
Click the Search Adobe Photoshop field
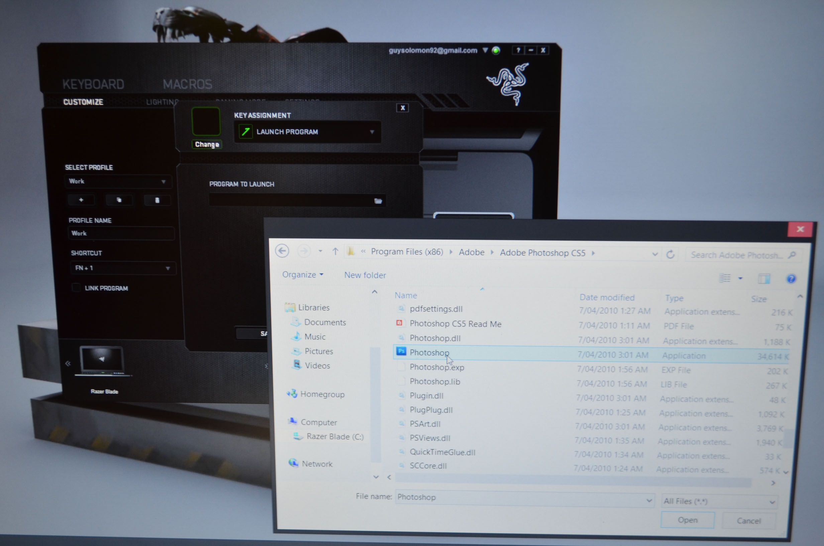[744, 255]
